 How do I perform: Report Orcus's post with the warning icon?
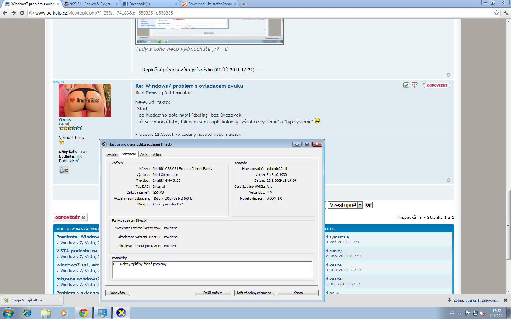[415, 85]
